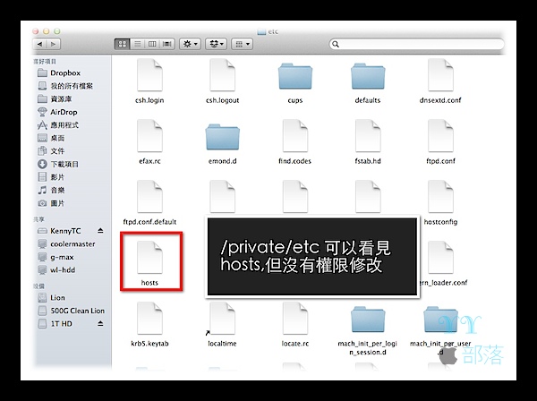This screenshot has height=401, width=537.
Task: Select the csh.logout file icon
Action: point(222,75)
